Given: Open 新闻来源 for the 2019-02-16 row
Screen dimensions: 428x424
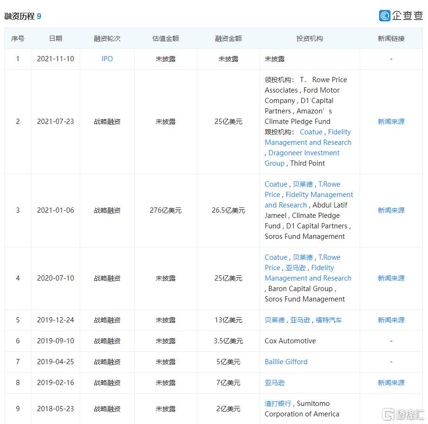Looking at the screenshot, I should coord(391,383).
